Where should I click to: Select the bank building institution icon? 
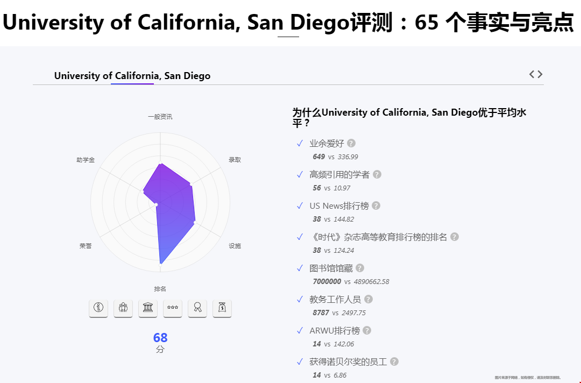(147, 308)
